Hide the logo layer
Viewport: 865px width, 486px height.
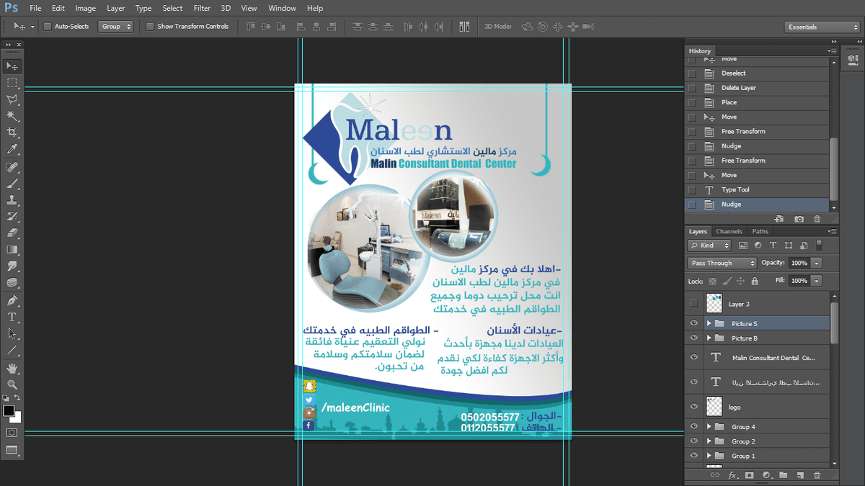(x=693, y=407)
